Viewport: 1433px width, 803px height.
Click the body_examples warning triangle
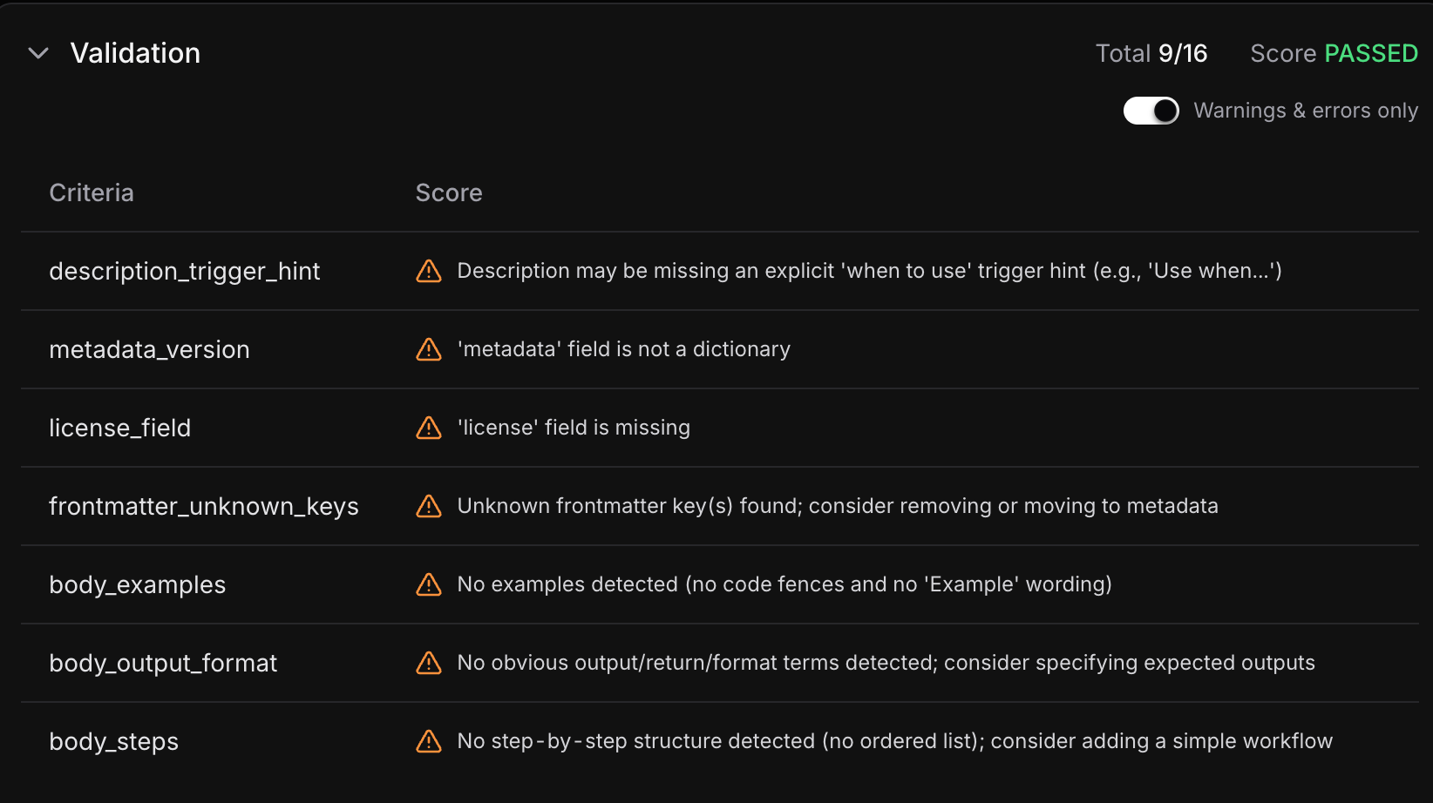pos(428,584)
